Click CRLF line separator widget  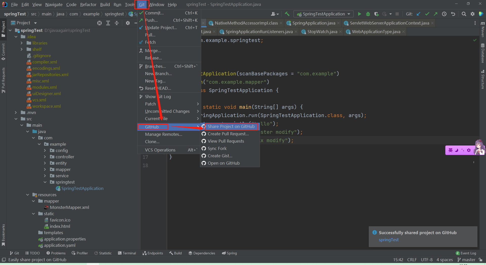(x=412, y=260)
